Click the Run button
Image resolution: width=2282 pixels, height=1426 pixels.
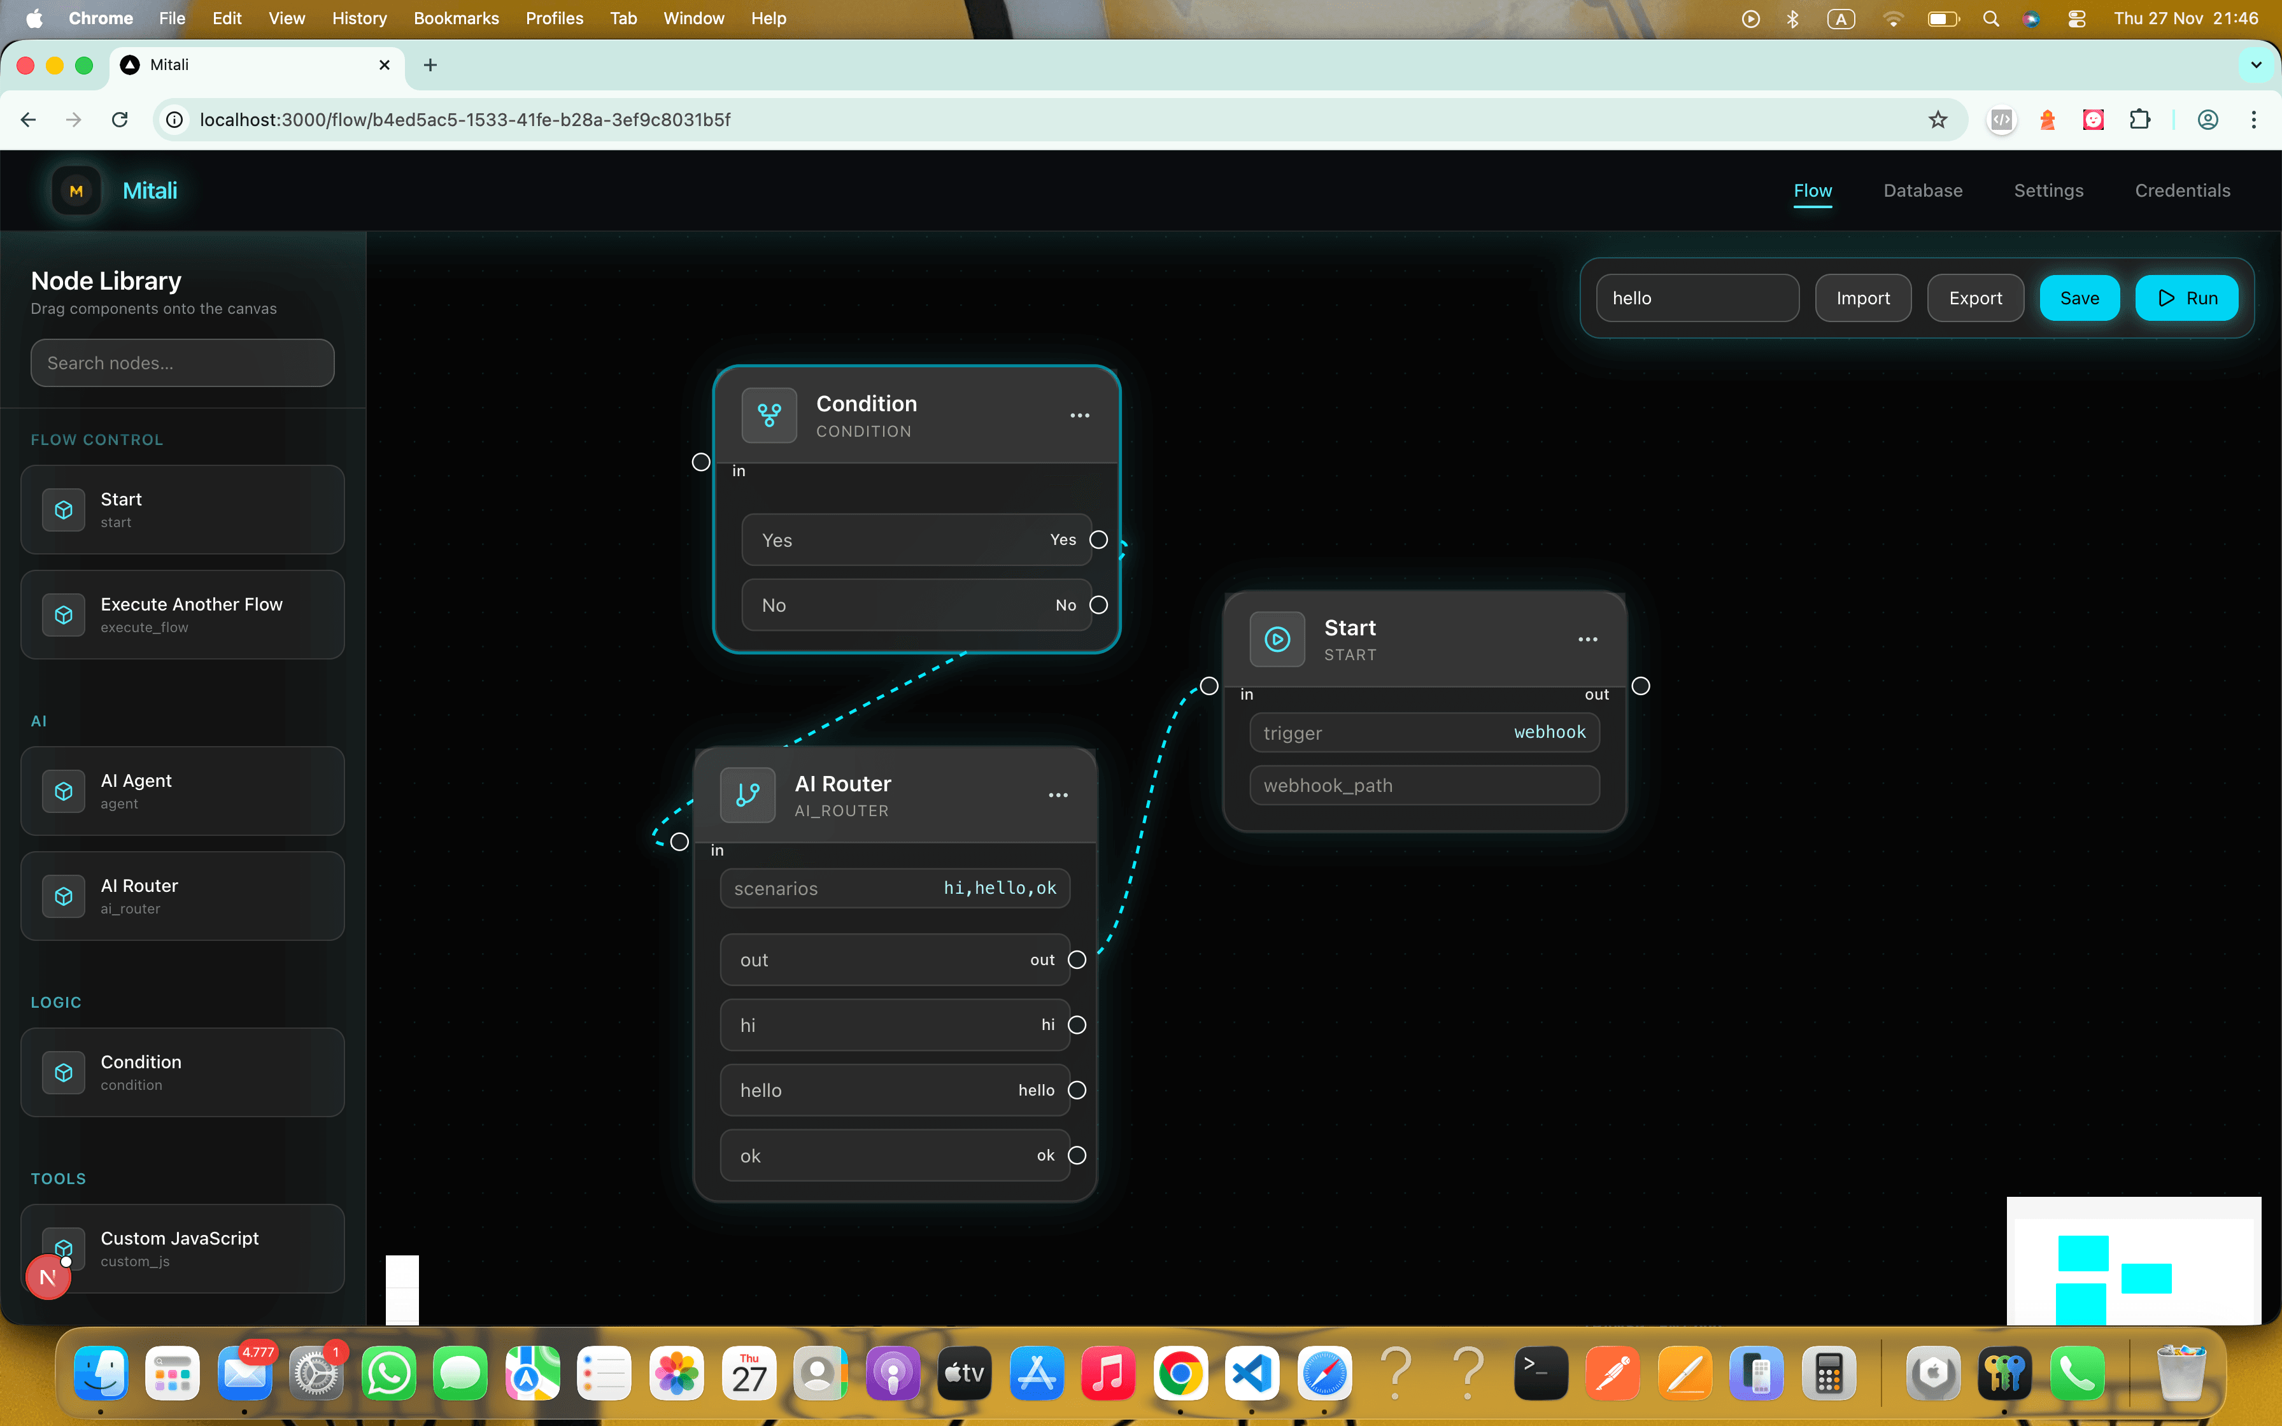tap(2186, 297)
